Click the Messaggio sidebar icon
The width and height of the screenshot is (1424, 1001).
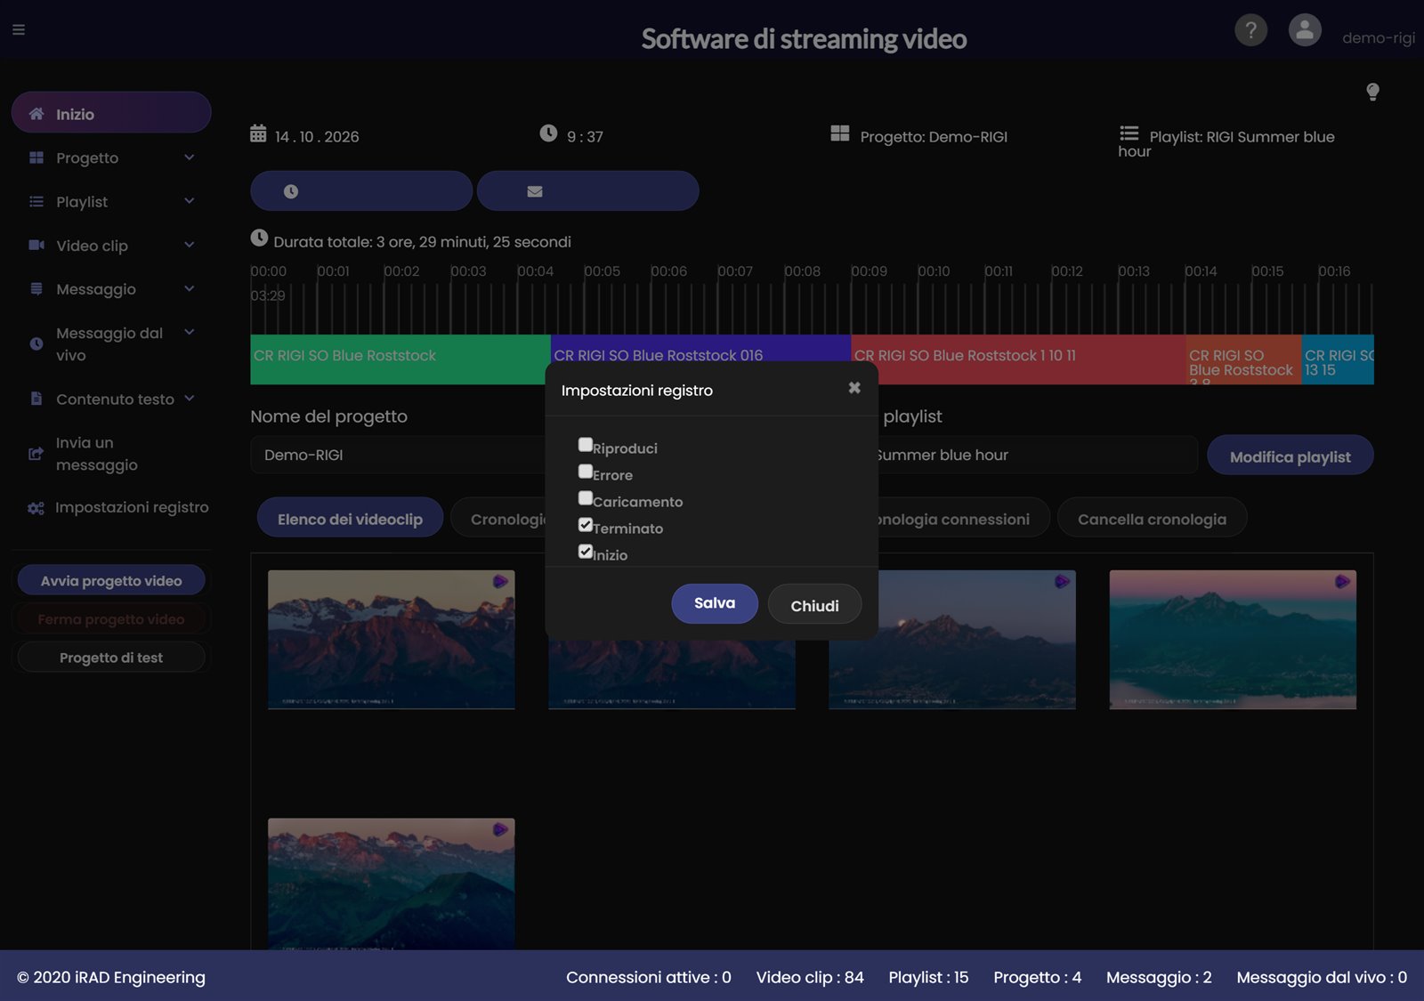point(36,288)
